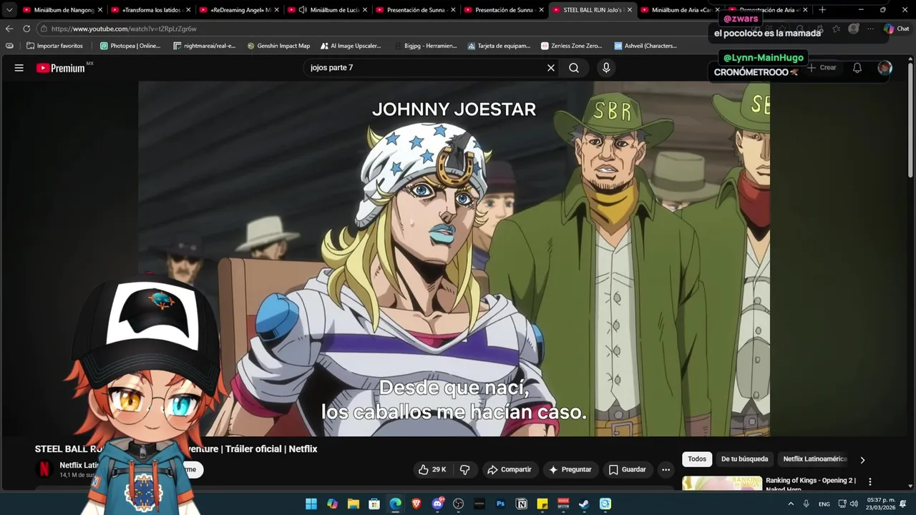Click the Preguntar ask button

[570, 469]
